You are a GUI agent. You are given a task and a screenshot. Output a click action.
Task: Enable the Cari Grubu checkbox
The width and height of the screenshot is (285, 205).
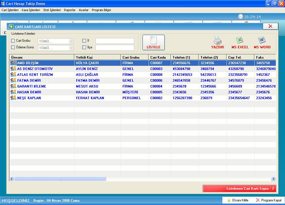coord(13,41)
